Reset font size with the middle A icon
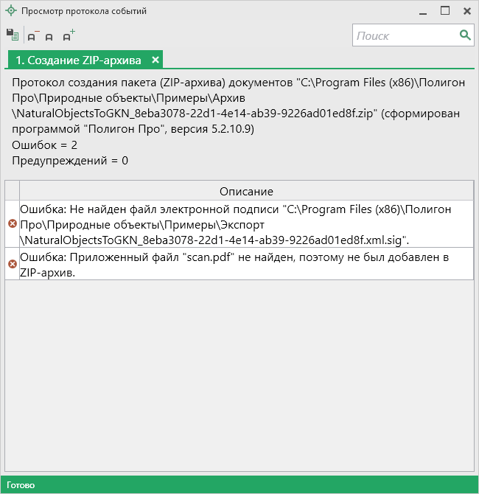 (49, 36)
